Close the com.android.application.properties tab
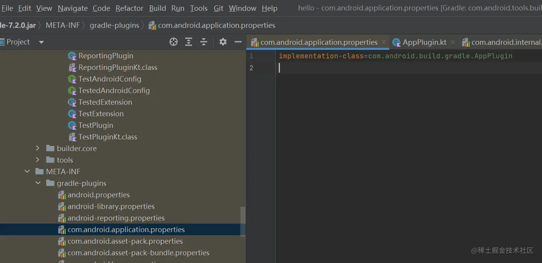Image resolution: width=542 pixels, height=263 pixels. (x=384, y=42)
